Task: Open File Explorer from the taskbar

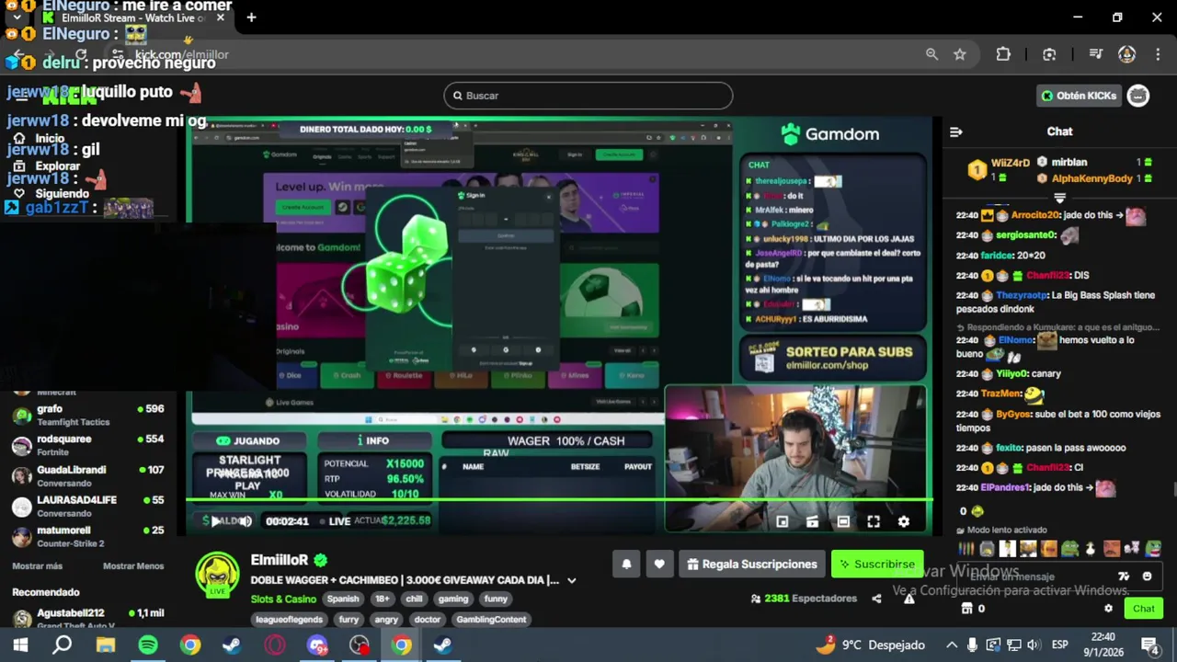Action: click(x=106, y=645)
